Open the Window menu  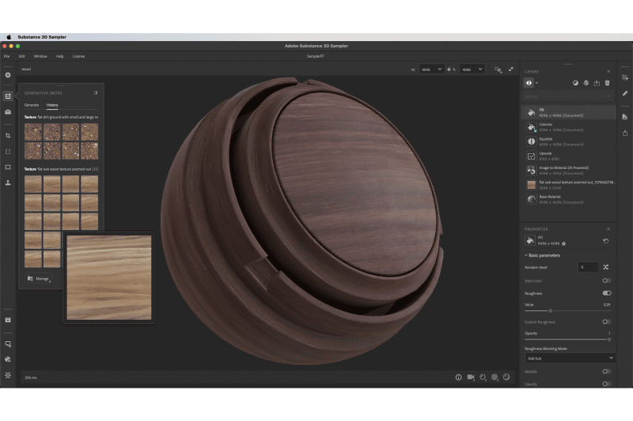tap(40, 56)
